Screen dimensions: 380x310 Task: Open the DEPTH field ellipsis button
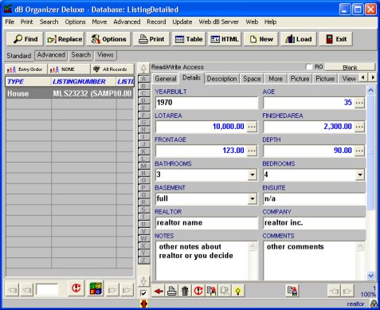click(x=359, y=151)
